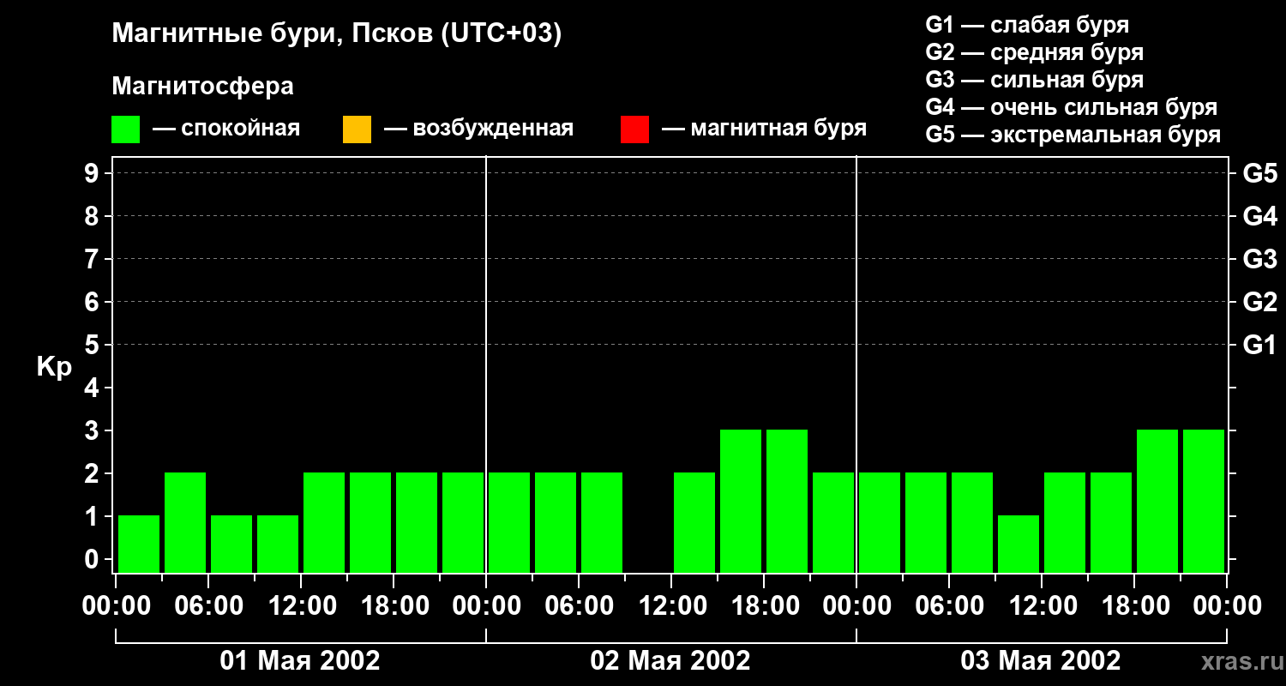Click the 'Kp' axis label
Image resolution: width=1286 pixels, height=686 pixels.
click(54, 367)
